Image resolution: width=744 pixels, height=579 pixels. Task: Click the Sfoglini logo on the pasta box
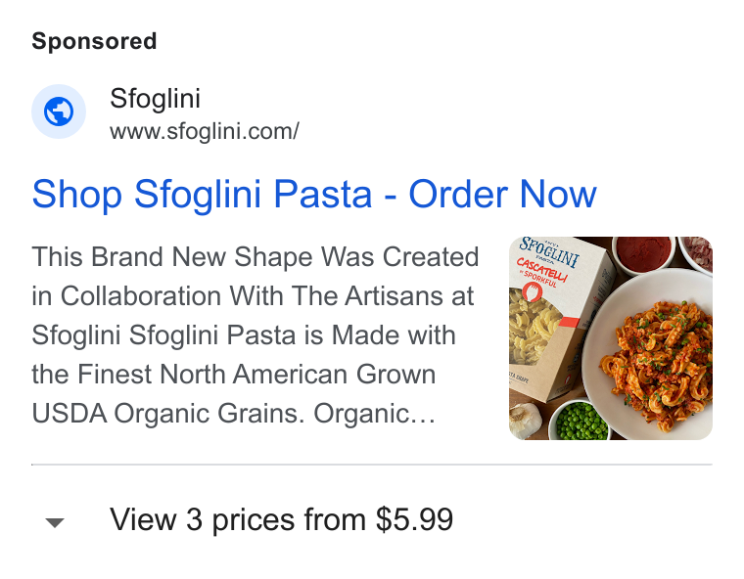549,252
